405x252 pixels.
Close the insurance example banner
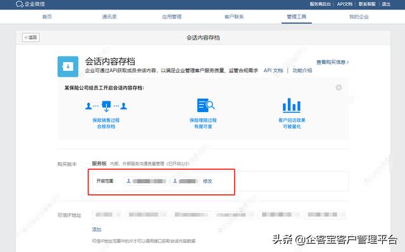[339, 87]
